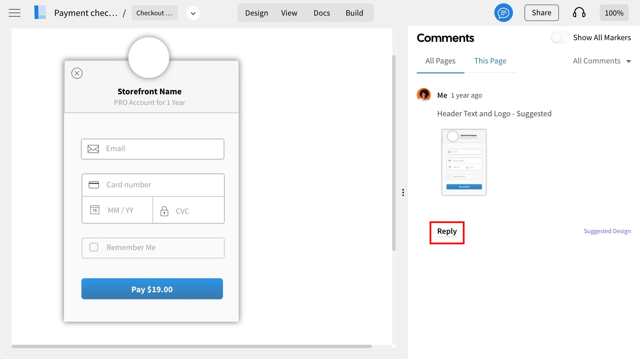This screenshot has width=640, height=359.
Task: Open the suggested design thumbnail image
Action: [x=464, y=162]
